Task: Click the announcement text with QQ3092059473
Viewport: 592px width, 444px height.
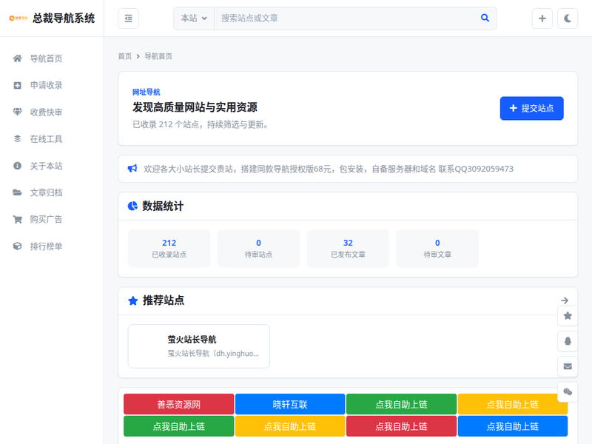Action: click(328, 169)
